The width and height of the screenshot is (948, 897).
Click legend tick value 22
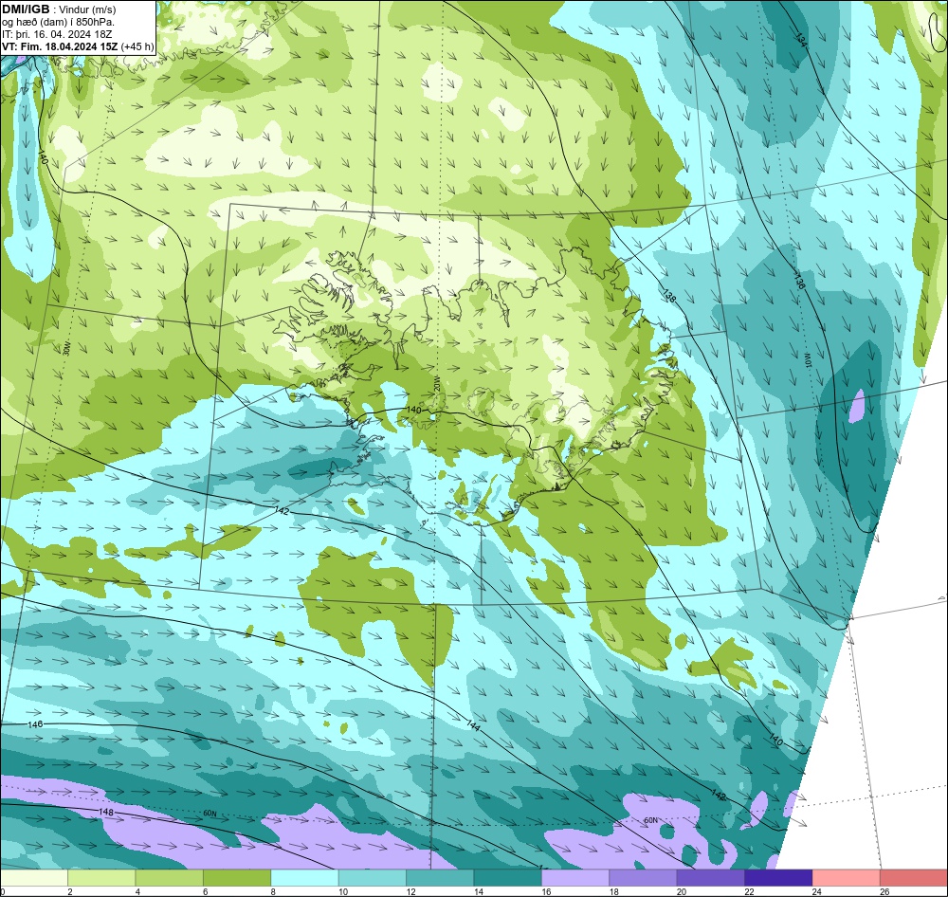coord(749,891)
